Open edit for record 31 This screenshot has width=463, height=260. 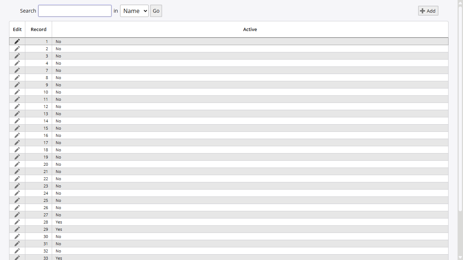click(17, 244)
